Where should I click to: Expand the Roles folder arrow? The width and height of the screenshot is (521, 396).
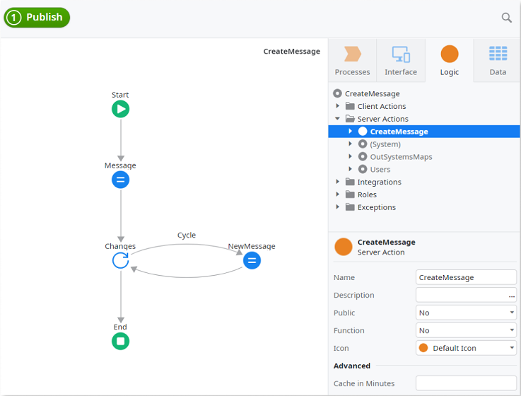(x=338, y=194)
